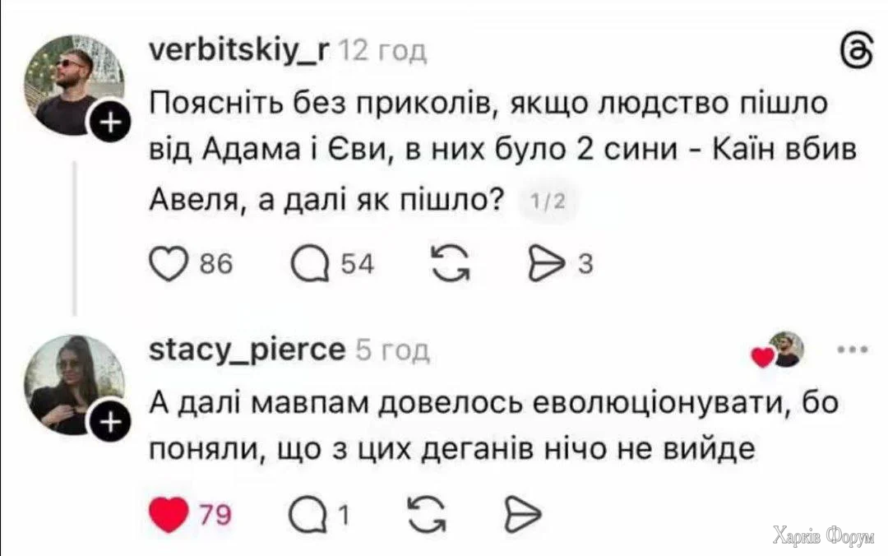Viewport: 888px width, 556px height.
Task: Follow stacy_pierce using the plus badge
Action: coord(108,419)
